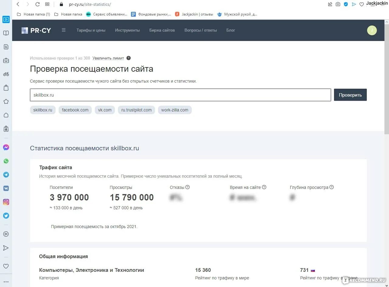The width and height of the screenshot is (389, 287).
Task: Open the user avatar J menu
Action: (372, 30)
